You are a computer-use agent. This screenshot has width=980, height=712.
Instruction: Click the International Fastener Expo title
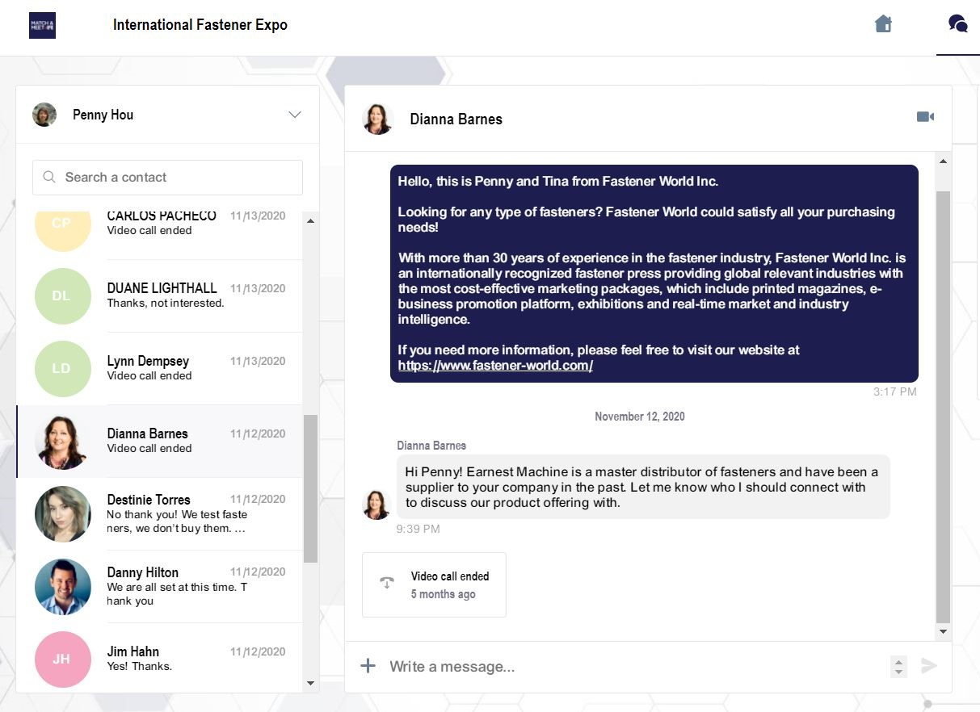200,25
